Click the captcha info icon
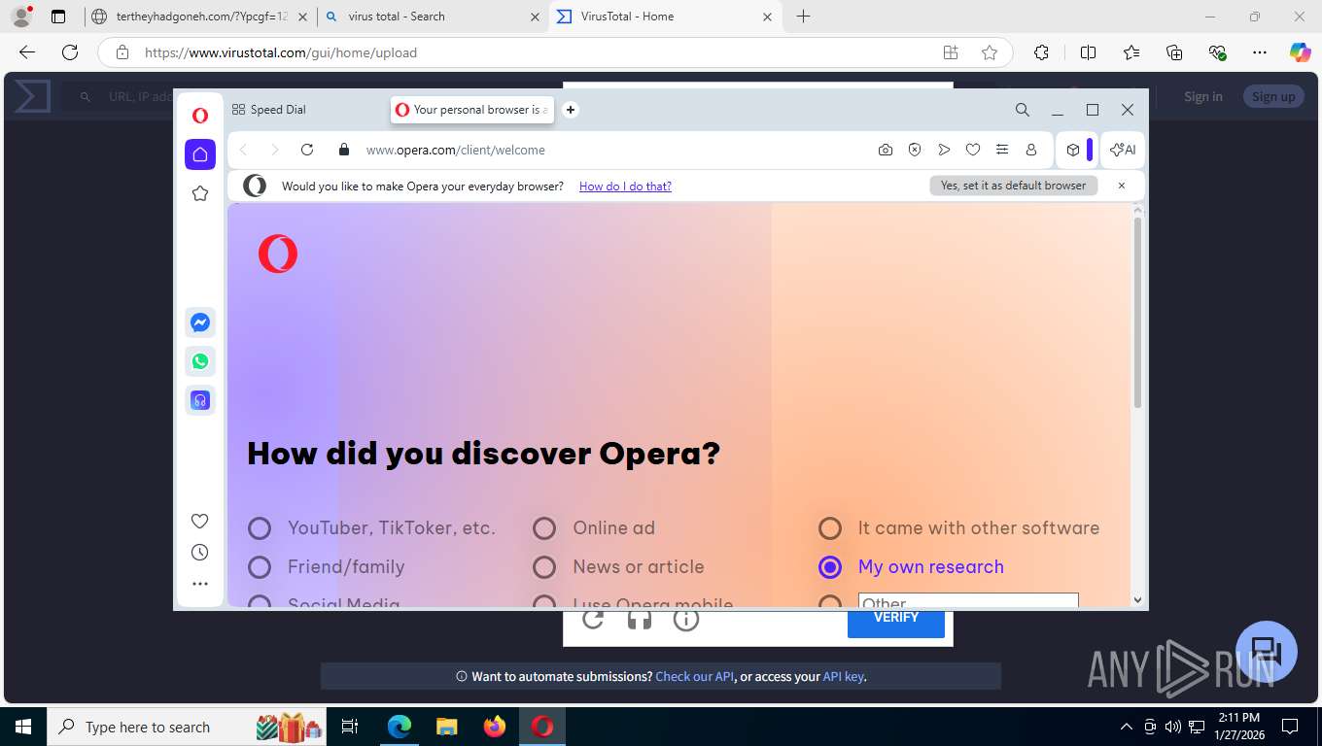This screenshot has width=1322, height=746. [686, 619]
